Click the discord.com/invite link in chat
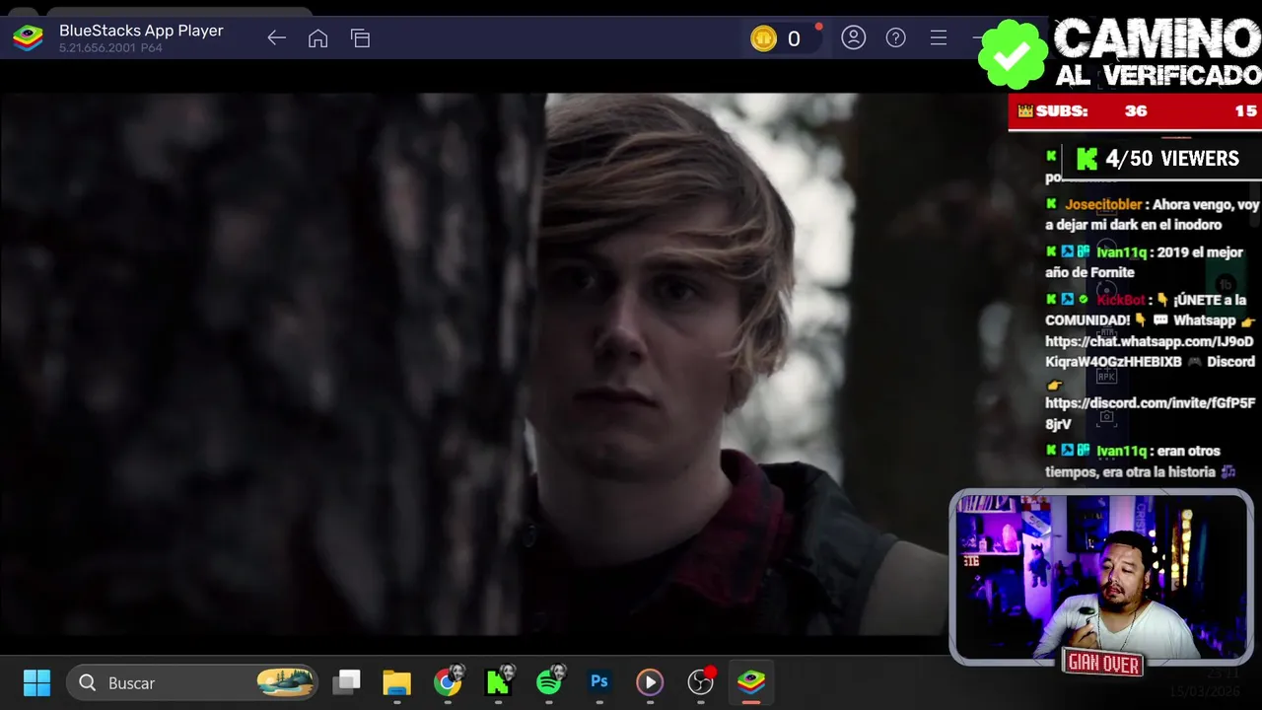The width and height of the screenshot is (1262, 710). click(x=1149, y=413)
